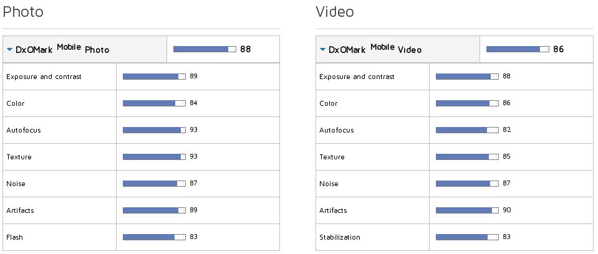Click the Photo Artifacts score bar at 89
This screenshot has height=254, width=598.
154,210
